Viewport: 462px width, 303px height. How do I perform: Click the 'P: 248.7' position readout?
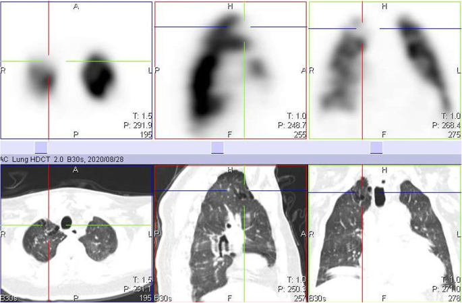pos(292,126)
